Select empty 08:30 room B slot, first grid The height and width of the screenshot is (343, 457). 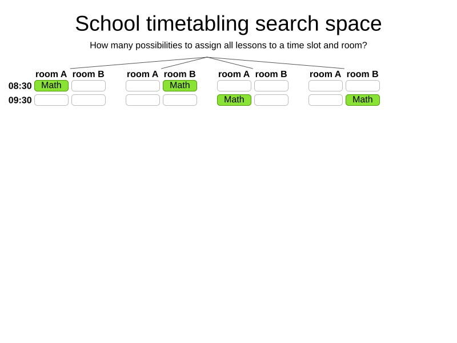pyautogui.click(x=89, y=86)
